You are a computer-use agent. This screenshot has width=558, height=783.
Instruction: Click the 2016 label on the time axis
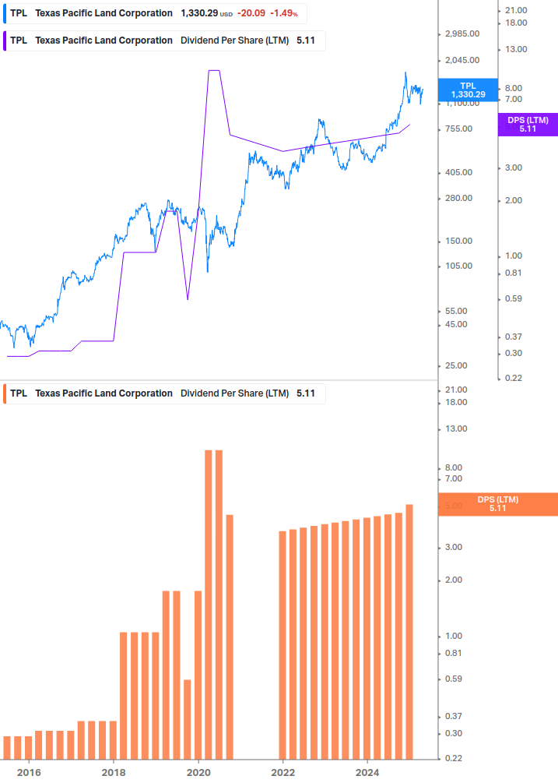(29, 773)
